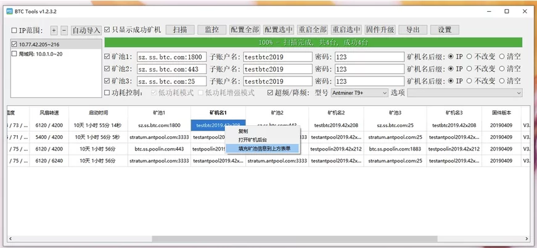Select 清空 radio for pool 1

(501, 57)
